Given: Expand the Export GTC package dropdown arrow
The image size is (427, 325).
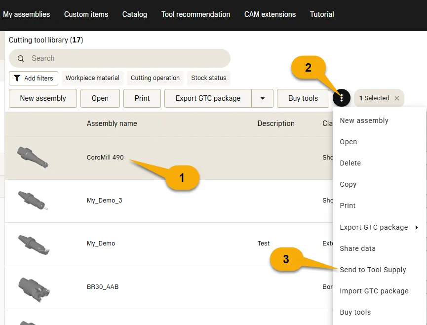Looking at the screenshot, I should click(x=262, y=98).
